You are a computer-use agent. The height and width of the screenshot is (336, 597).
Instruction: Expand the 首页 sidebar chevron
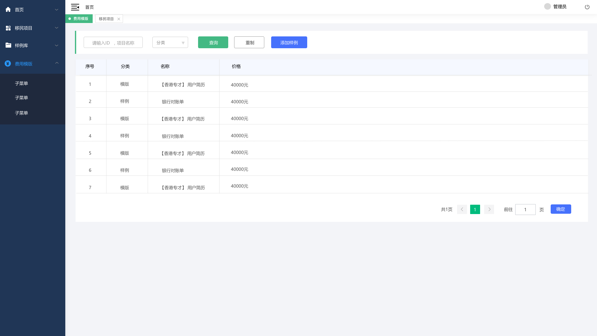click(x=57, y=10)
